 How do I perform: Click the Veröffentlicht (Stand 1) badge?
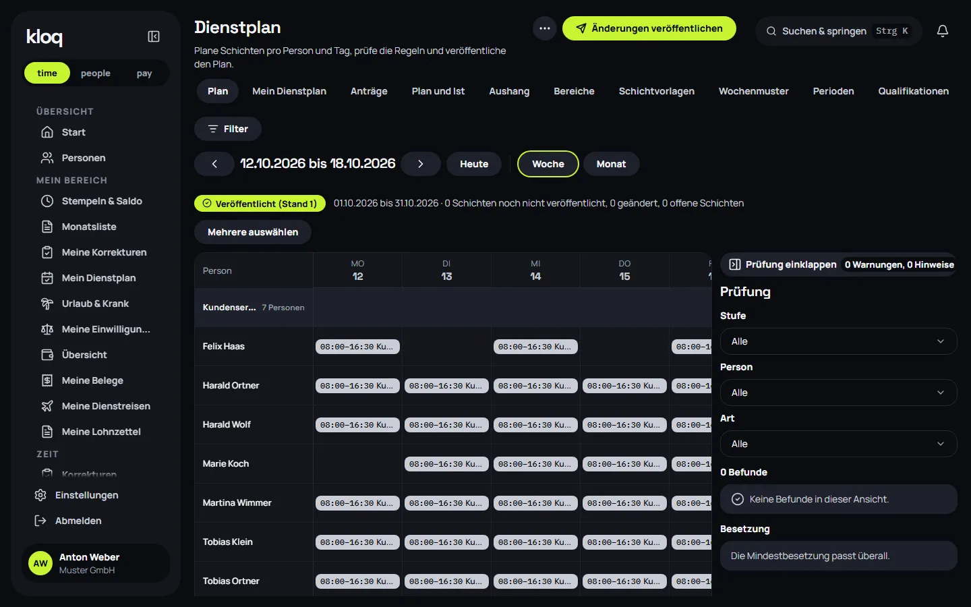click(260, 204)
